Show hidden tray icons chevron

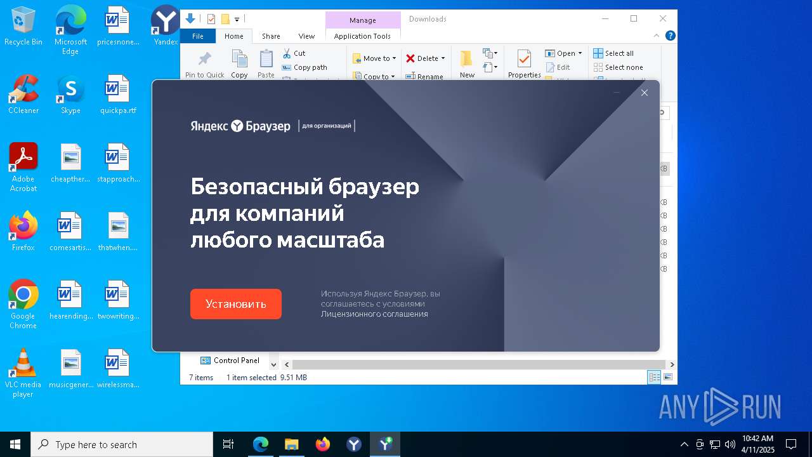pos(684,444)
